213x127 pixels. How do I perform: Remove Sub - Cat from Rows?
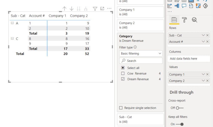click(x=207, y=35)
